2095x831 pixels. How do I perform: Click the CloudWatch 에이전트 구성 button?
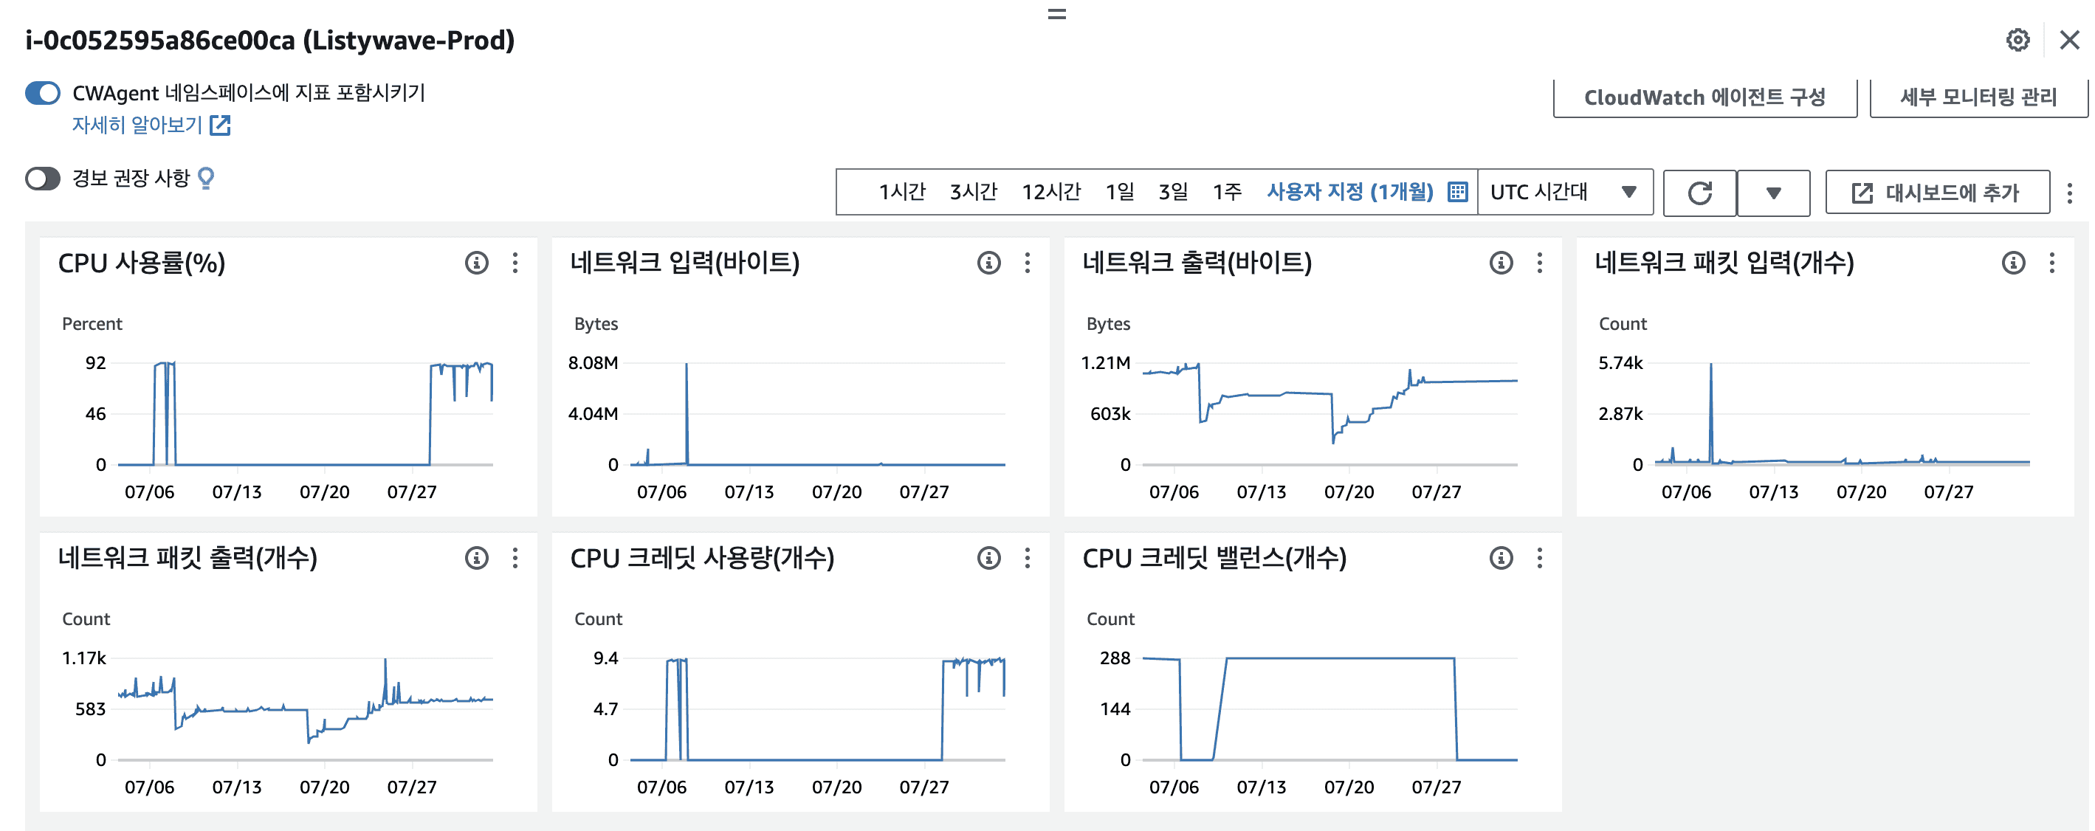click(1704, 97)
